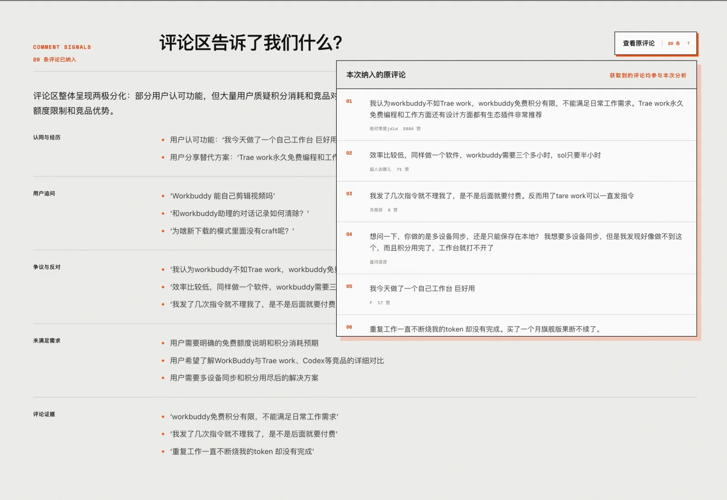This screenshot has width=727, height=500.
Task: Click bullet about 没有craft呢
Action: pos(232,231)
